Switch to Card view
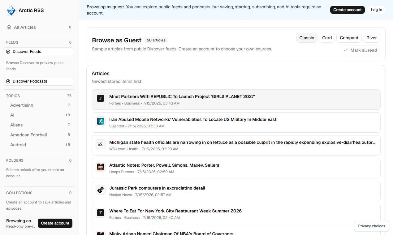393x235 pixels. [x=327, y=38]
